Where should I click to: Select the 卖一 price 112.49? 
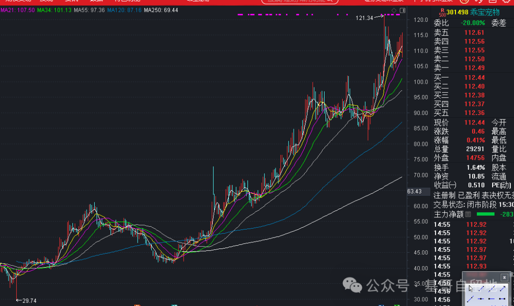474,68
